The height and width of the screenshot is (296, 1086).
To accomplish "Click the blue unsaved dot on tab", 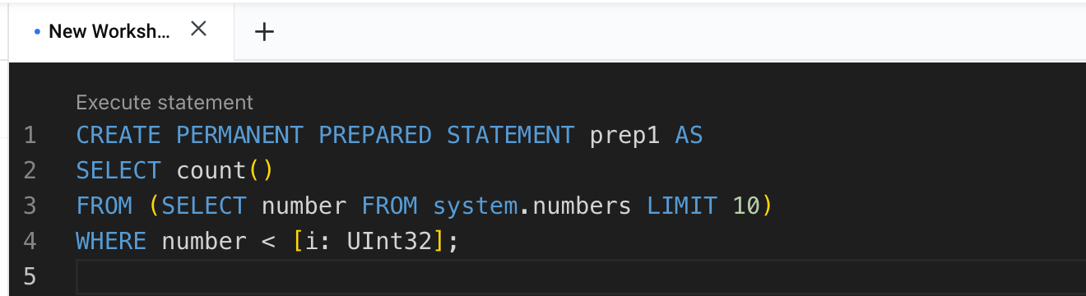I will (x=37, y=32).
